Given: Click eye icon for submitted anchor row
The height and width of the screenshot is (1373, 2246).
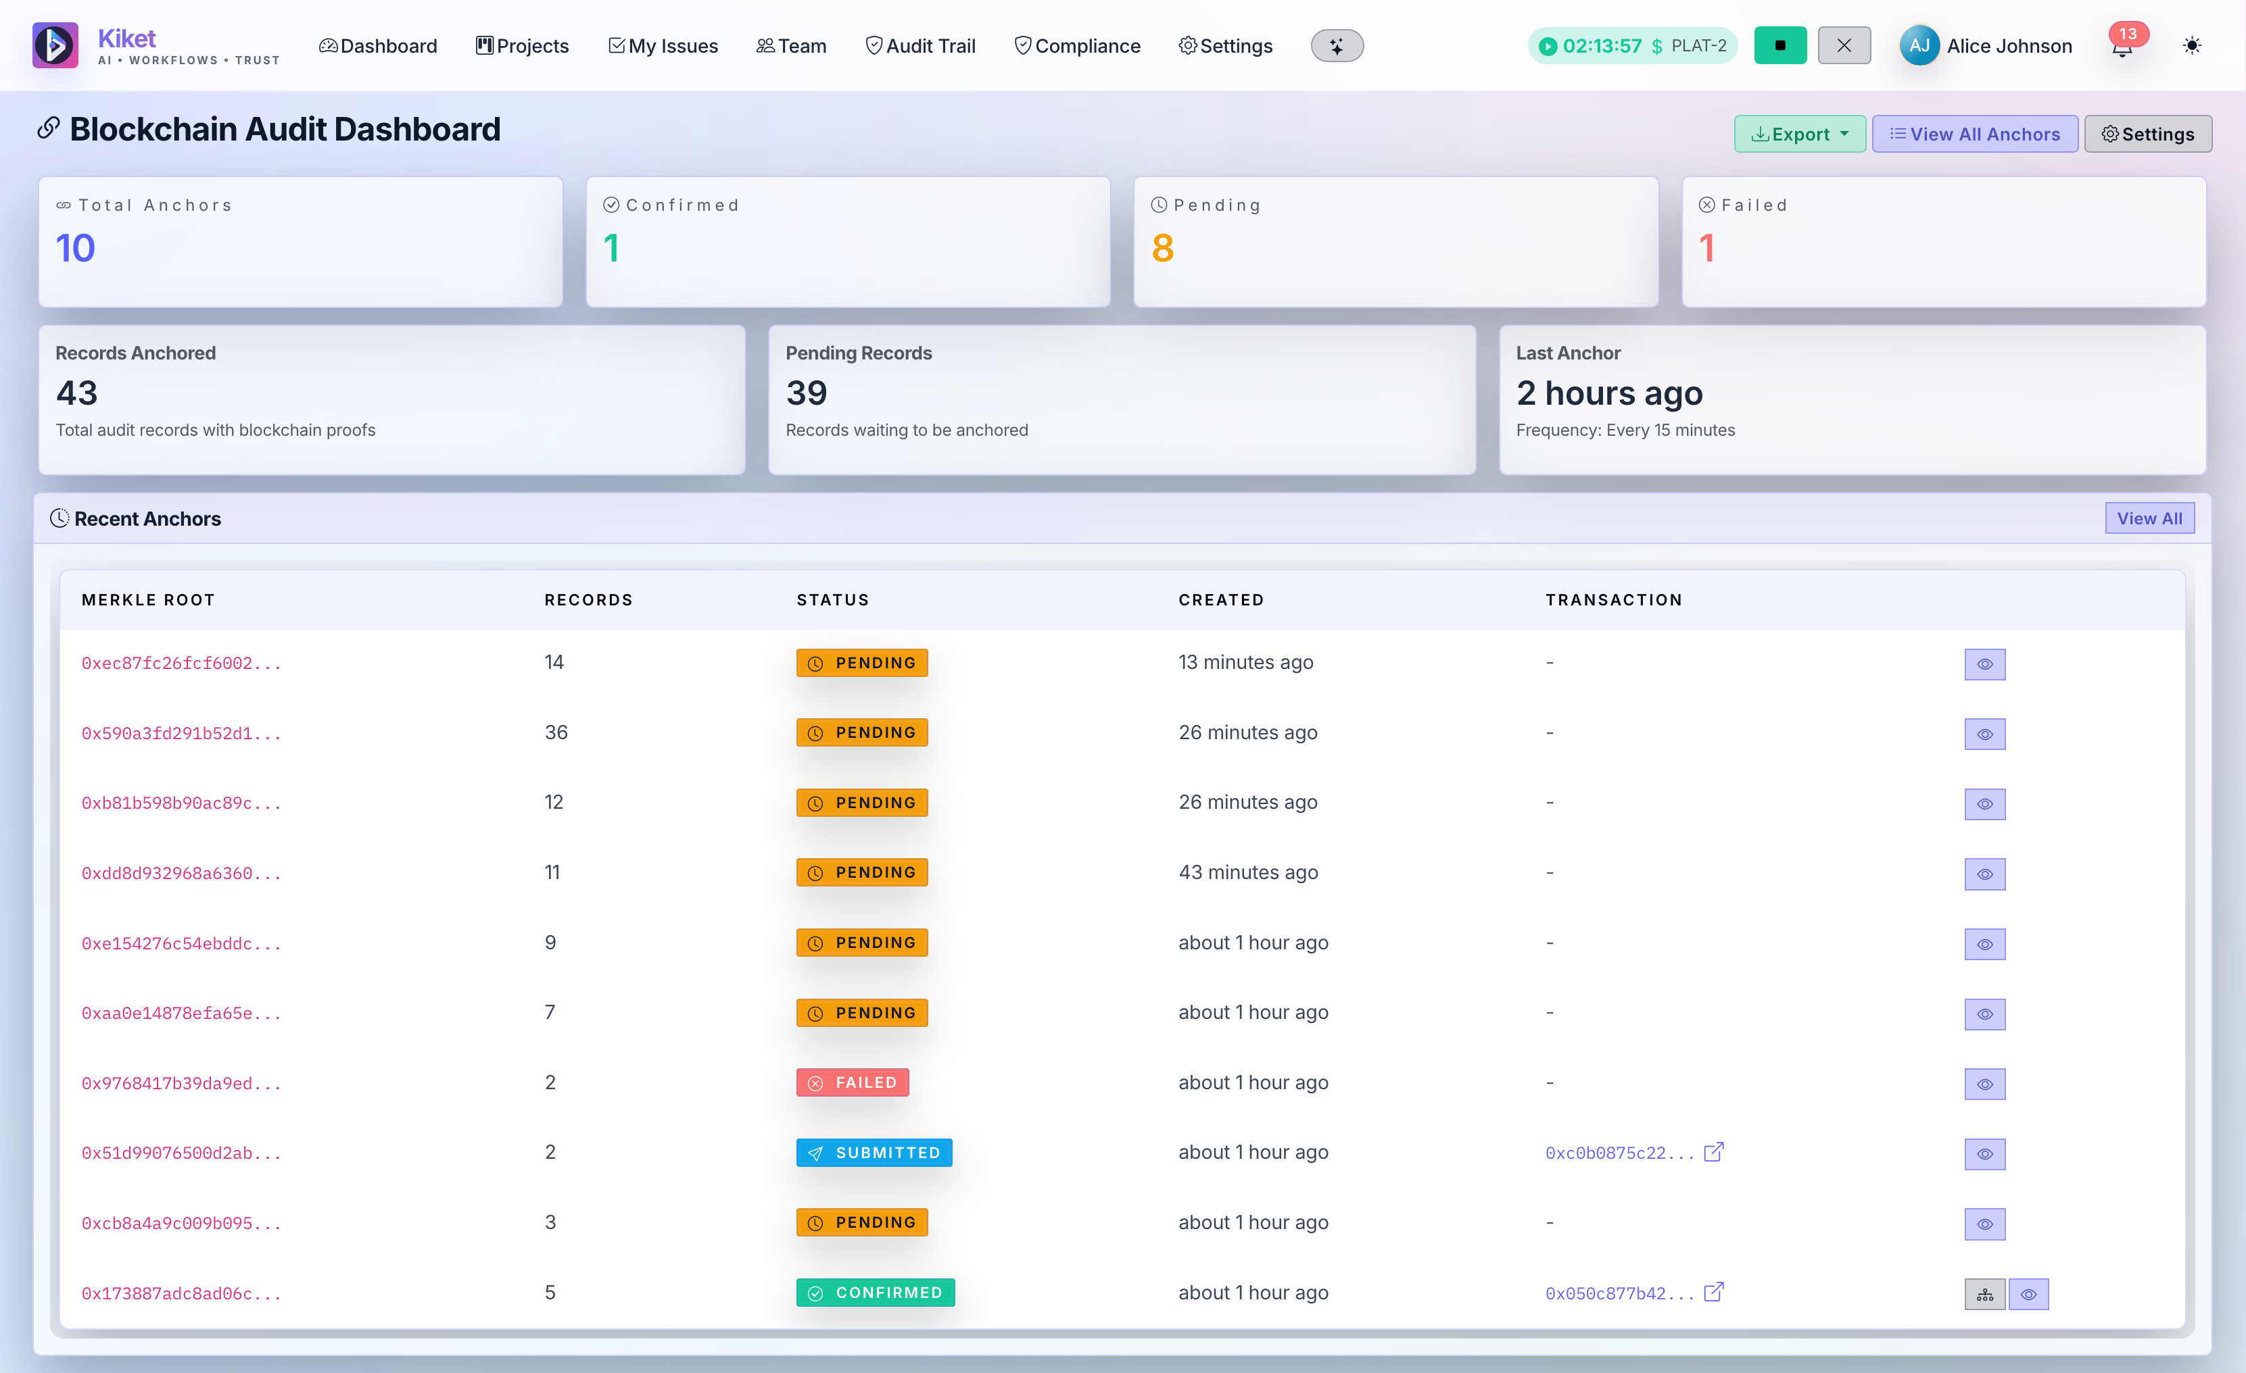Looking at the screenshot, I should [x=1984, y=1154].
